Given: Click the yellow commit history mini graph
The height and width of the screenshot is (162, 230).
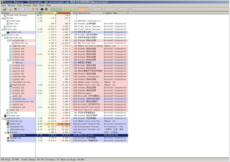Looking at the screenshot, I should tap(70, 9).
